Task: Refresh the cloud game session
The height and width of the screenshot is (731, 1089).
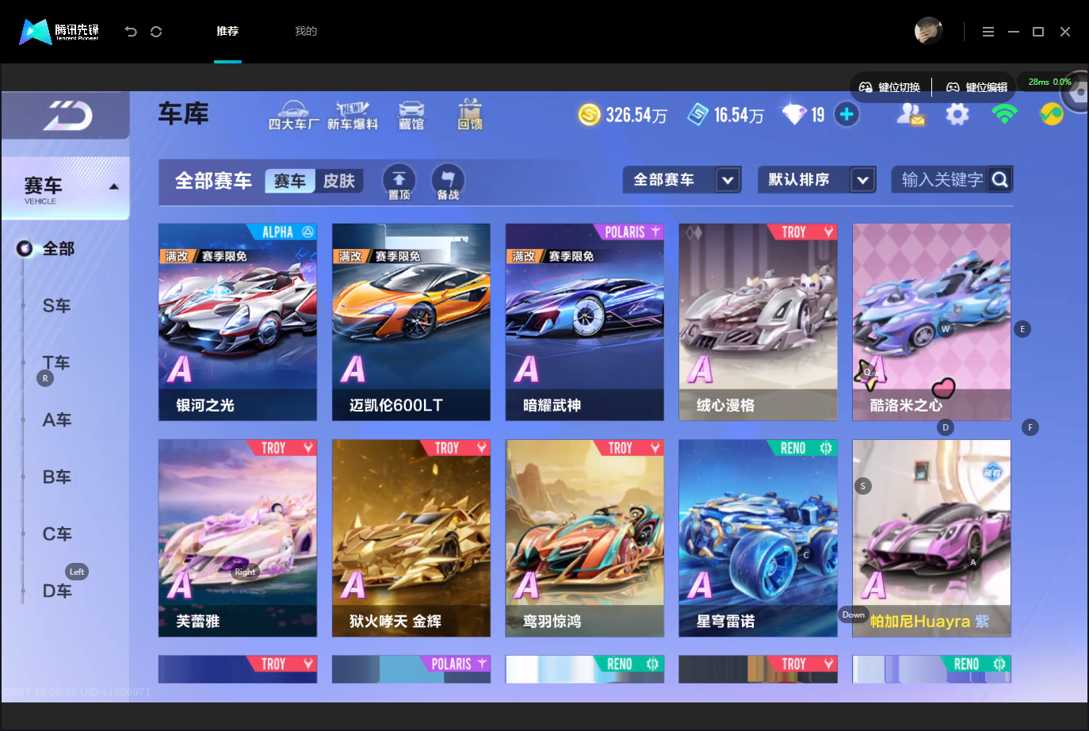Action: coord(156,32)
